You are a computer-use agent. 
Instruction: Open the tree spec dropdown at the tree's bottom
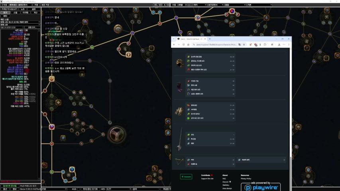click(x=54, y=189)
